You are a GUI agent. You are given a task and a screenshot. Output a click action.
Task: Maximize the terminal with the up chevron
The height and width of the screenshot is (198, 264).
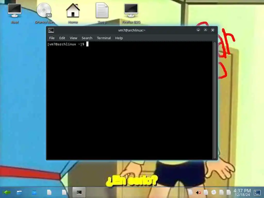click(205, 30)
